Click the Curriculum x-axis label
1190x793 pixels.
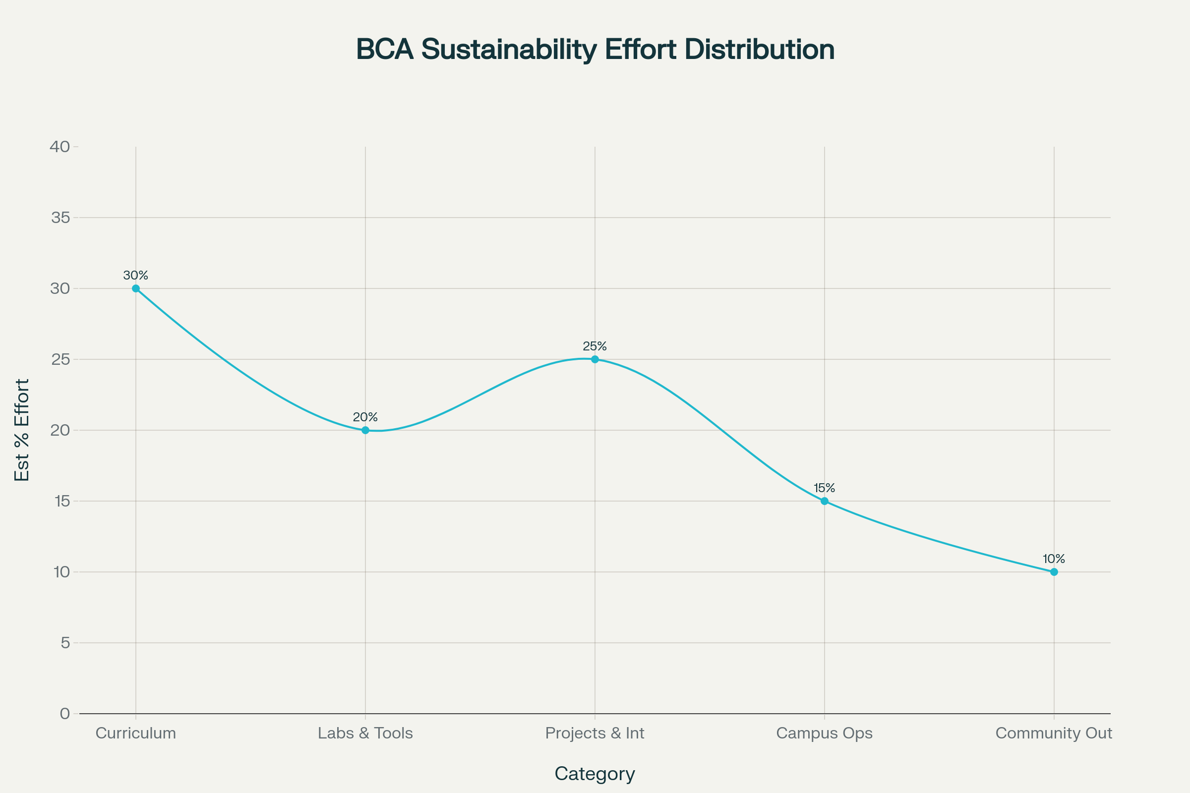click(x=135, y=734)
